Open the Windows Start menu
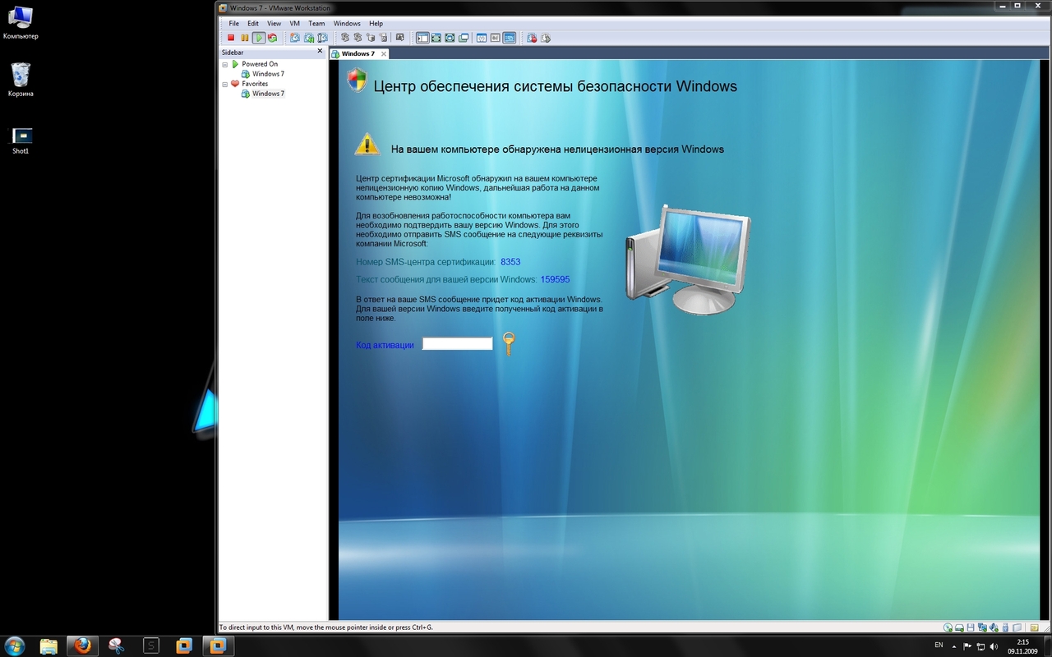Viewport: 1052px width, 657px height. pos(15,646)
